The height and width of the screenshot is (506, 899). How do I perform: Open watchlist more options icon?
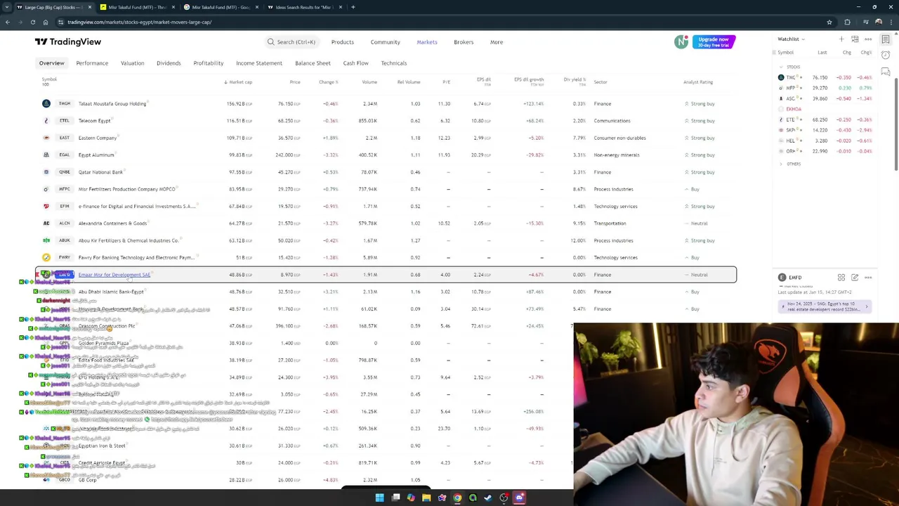click(x=868, y=39)
